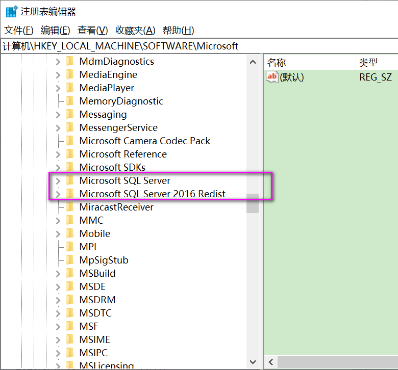Screen dimensions: 398x370
Task: Click the REG_SZ type cell
Action: (376, 77)
